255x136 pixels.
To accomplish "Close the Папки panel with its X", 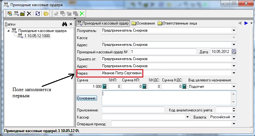I will [x=71, y=24].
